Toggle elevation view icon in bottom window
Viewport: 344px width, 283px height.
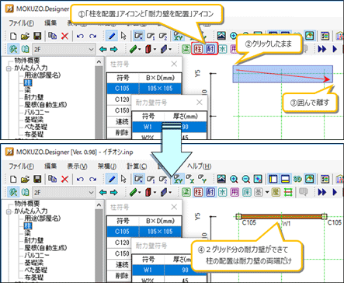pyautogui.click(x=285, y=179)
